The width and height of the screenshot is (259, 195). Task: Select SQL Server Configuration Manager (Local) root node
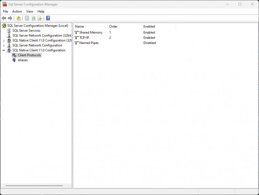(37, 26)
